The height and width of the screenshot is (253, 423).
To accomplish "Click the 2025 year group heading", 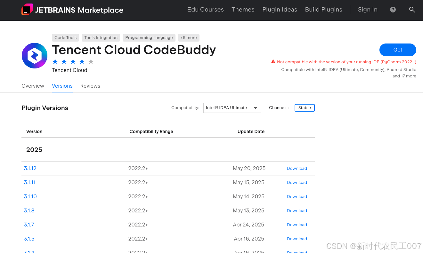I will tap(34, 150).
